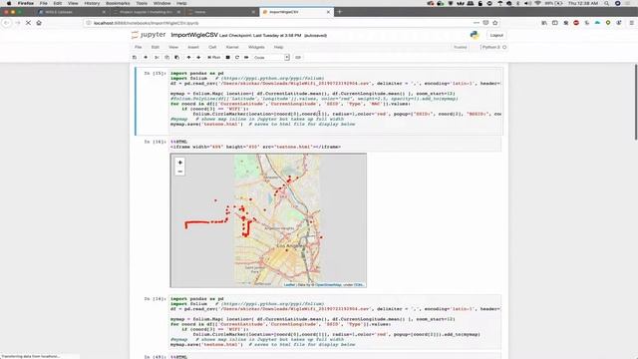Go to the browser home page
The image size is (638, 359).
click(x=39, y=23)
